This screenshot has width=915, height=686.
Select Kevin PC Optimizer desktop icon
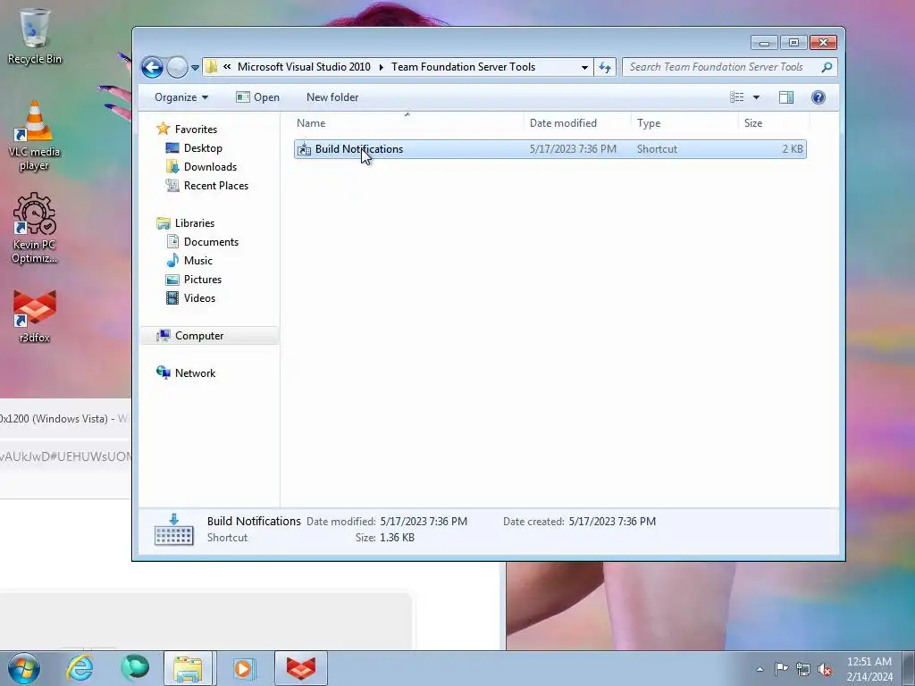[35, 228]
